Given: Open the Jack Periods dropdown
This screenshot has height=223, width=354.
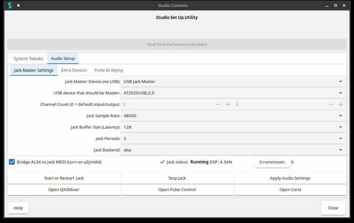Looking at the screenshot, I should 233,139.
